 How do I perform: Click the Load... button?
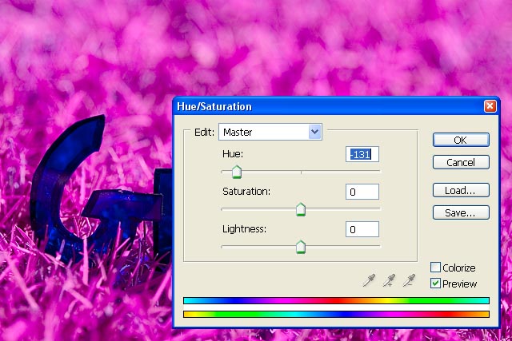461,190
